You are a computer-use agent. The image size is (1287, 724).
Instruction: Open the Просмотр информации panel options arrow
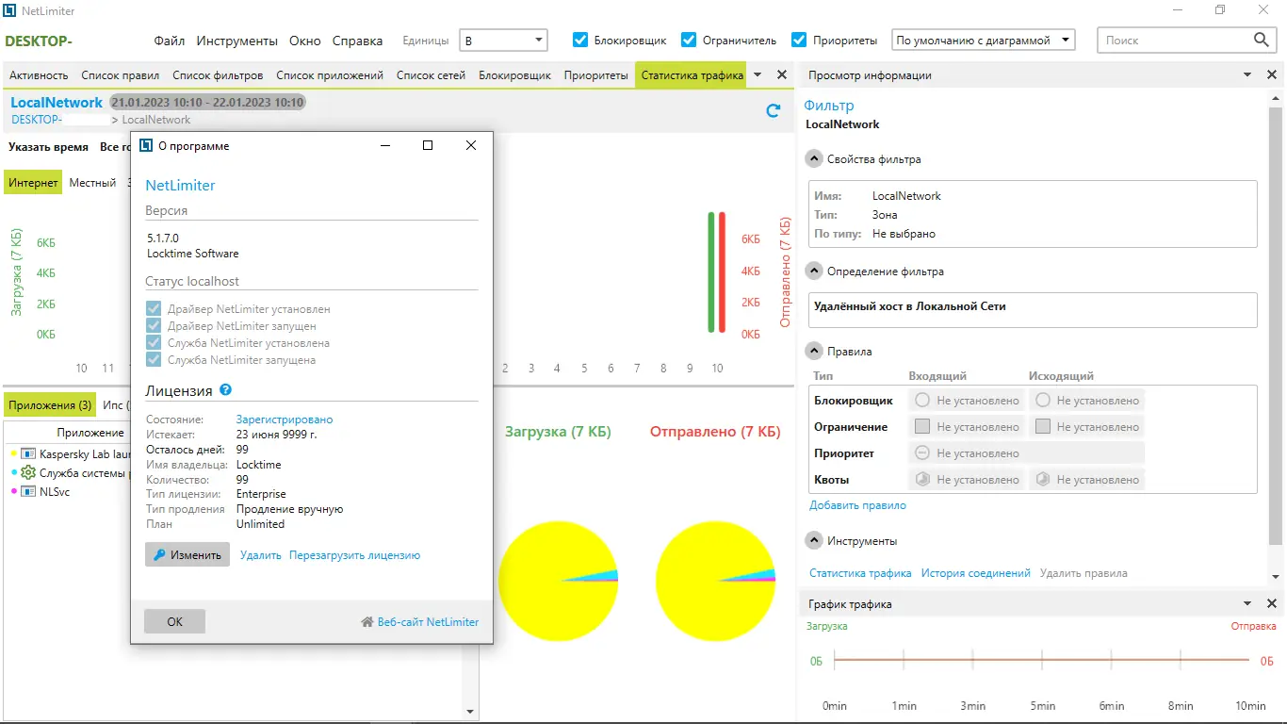coord(1247,75)
